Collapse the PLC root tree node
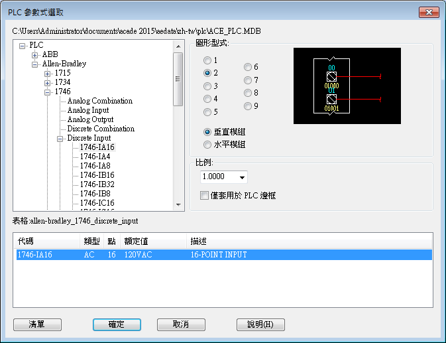The width and height of the screenshot is (446, 343). 22,46
